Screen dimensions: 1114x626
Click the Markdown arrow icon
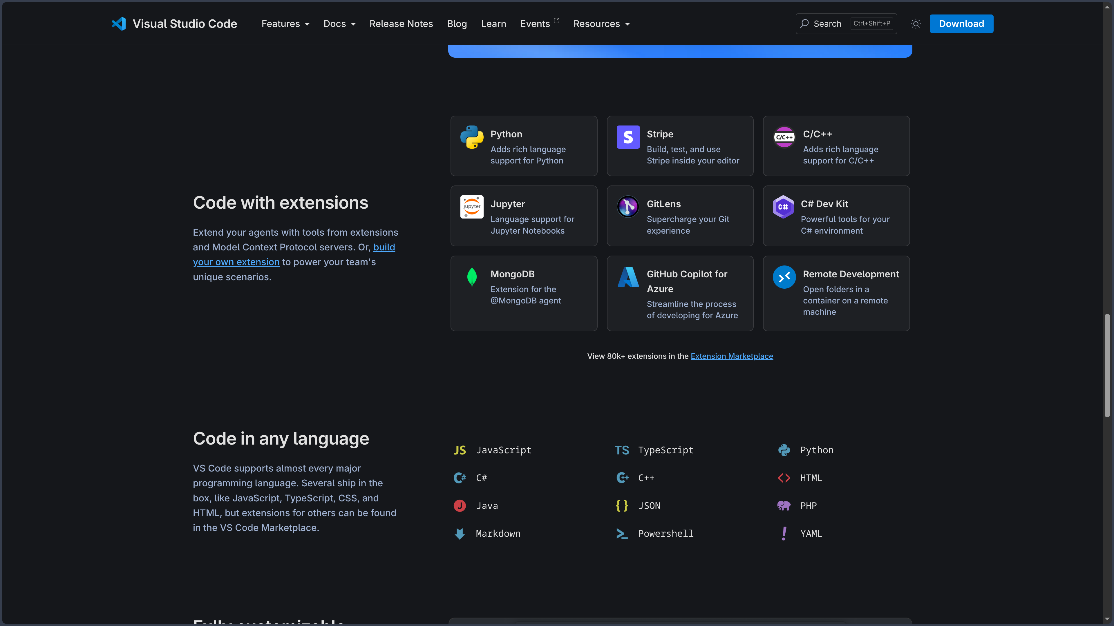[460, 534]
